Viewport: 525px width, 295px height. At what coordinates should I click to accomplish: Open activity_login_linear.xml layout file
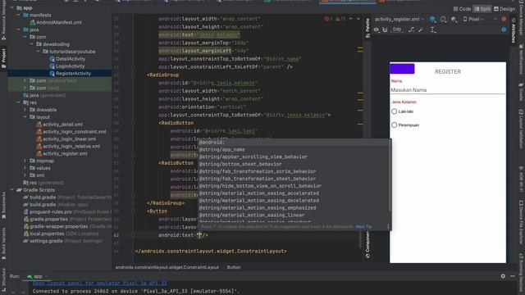(x=66, y=138)
